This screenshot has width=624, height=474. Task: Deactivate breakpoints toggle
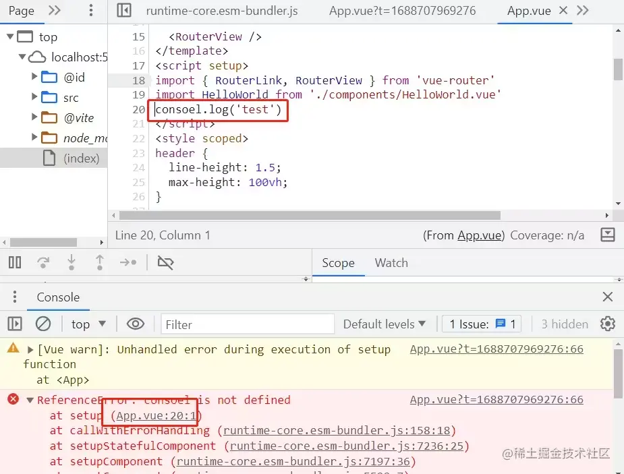tap(165, 262)
